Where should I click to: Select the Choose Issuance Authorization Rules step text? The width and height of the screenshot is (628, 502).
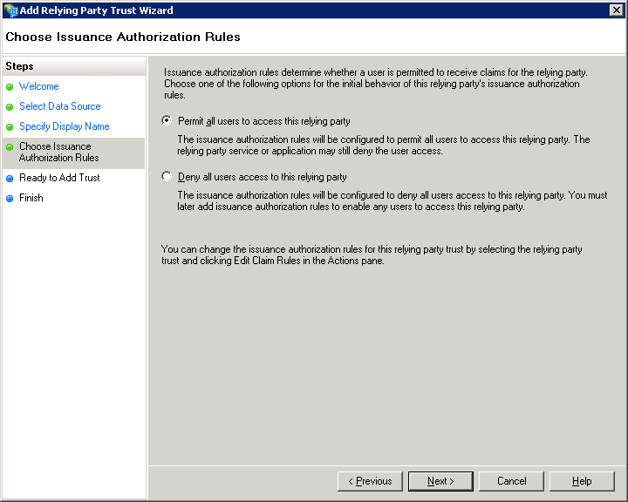point(58,152)
